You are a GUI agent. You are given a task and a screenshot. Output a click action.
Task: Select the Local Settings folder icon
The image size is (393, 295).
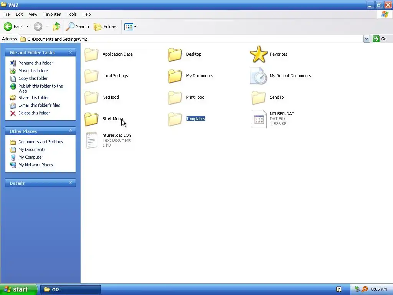[x=91, y=76]
